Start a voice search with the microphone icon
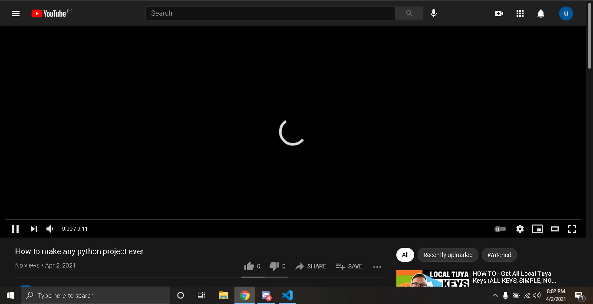593x304 pixels. tap(433, 13)
